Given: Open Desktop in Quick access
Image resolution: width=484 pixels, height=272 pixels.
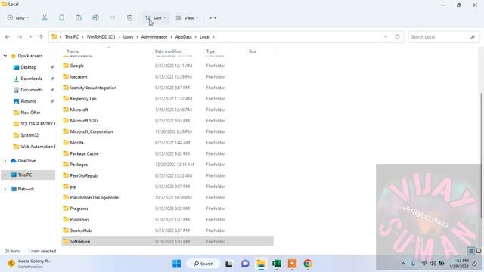Looking at the screenshot, I should click(29, 67).
